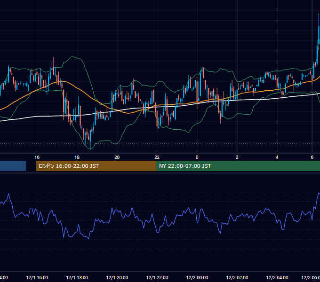Click the 12/2 00:00 date label
The height and width of the screenshot is (282, 320).
(x=197, y=277)
